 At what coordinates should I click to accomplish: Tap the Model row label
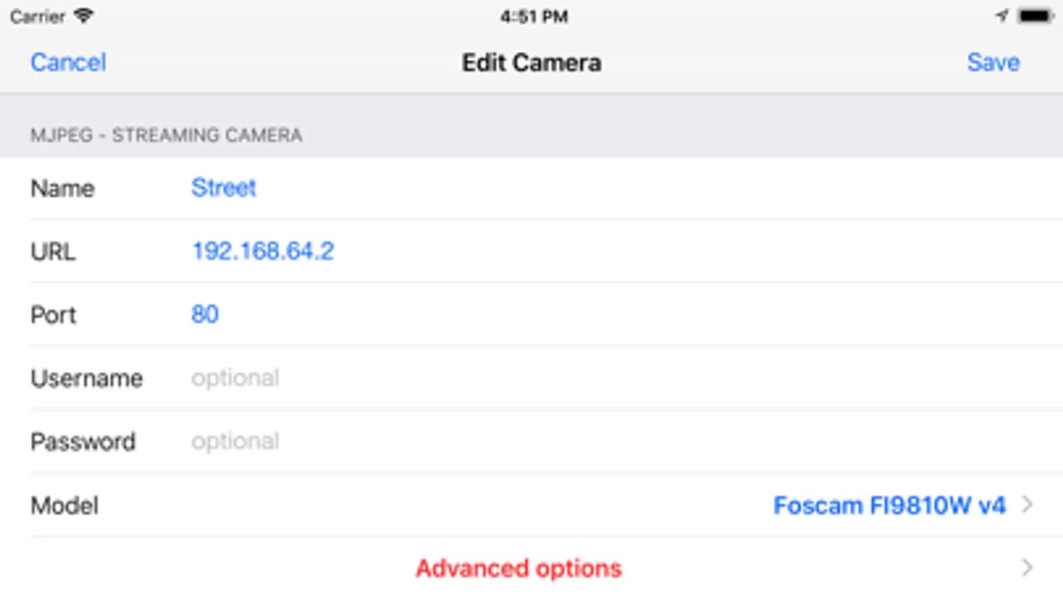pyautogui.click(x=64, y=506)
